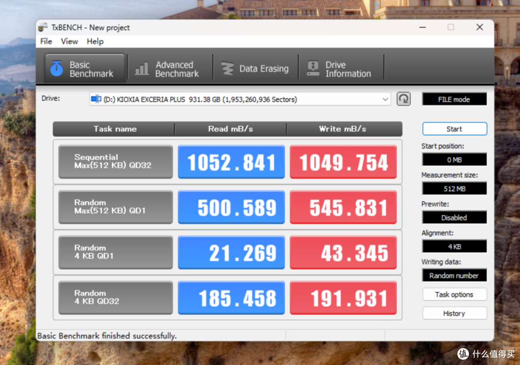The width and height of the screenshot is (520, 365).
Task: Open the File menu
Action: (46, 41)
